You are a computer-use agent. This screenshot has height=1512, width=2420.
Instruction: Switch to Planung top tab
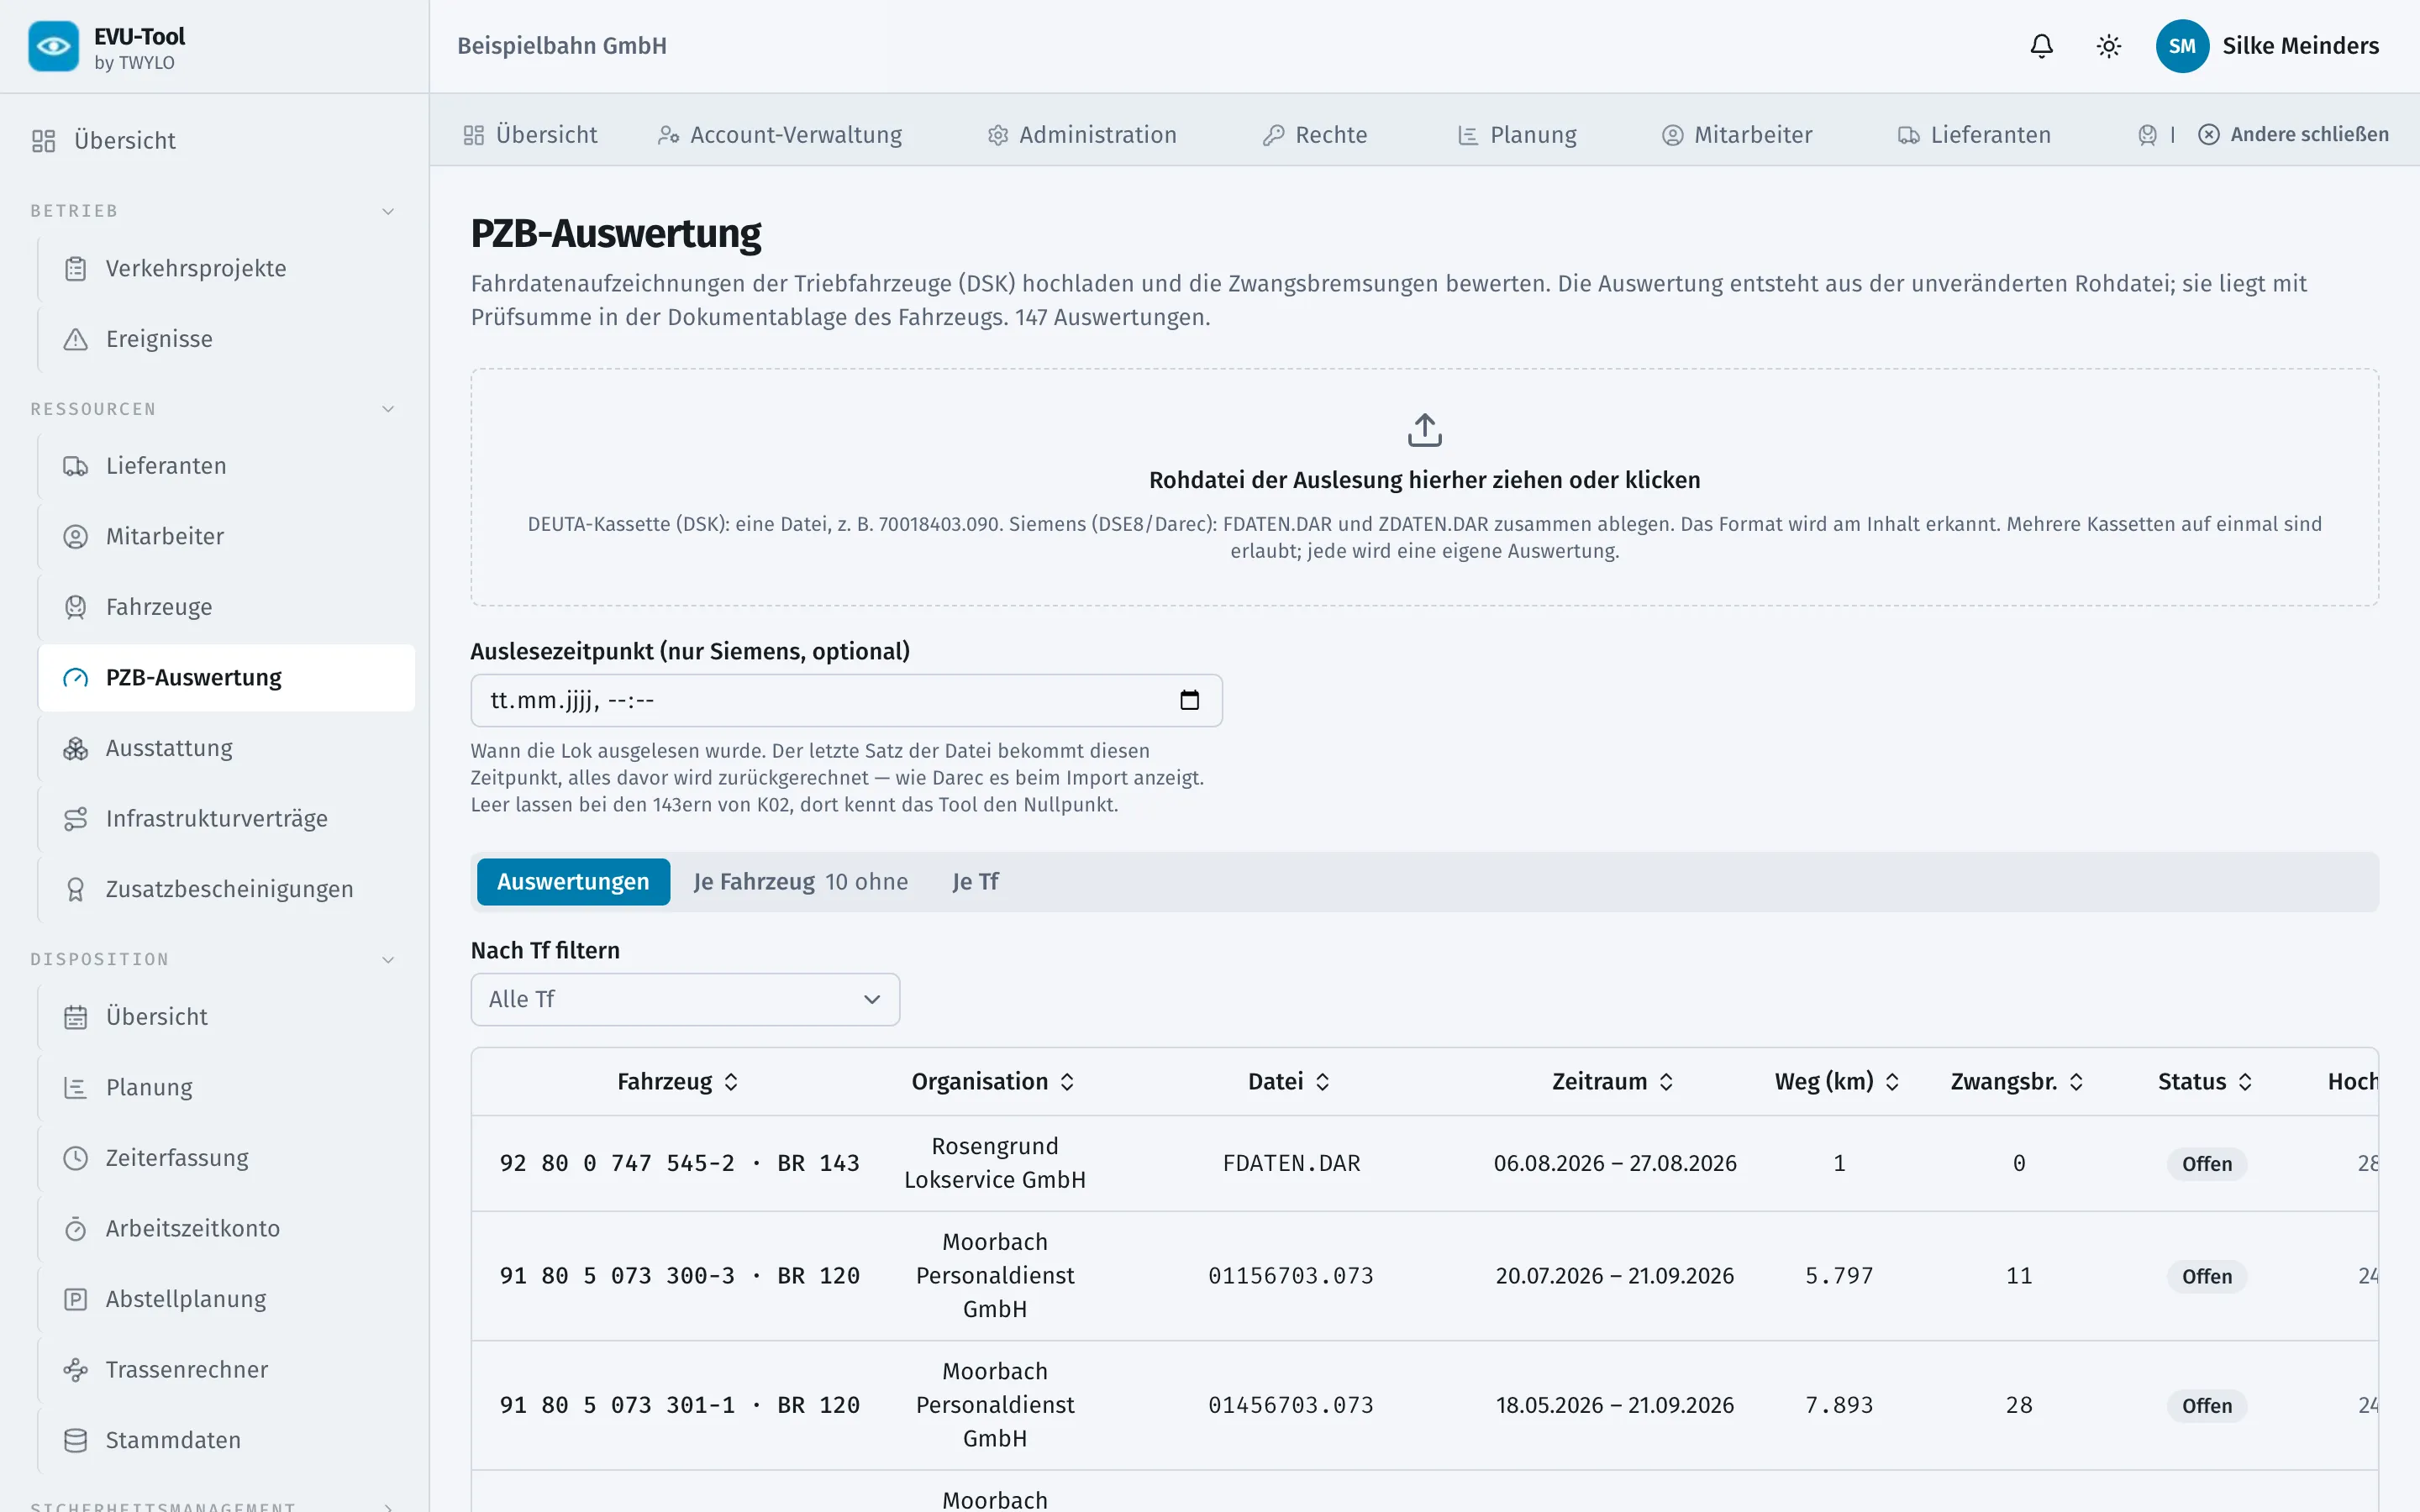[1517, 135]
